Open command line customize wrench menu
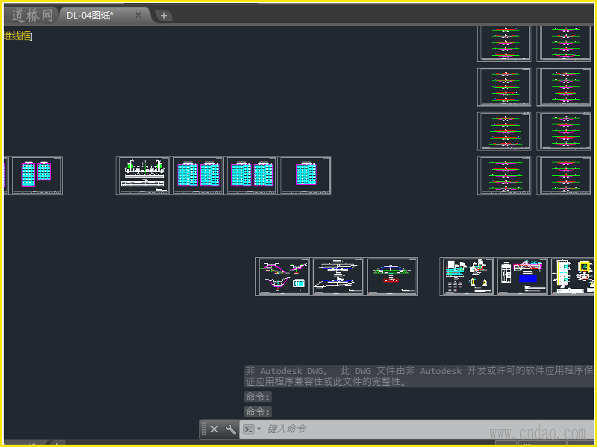The height and width of the screenshot is (447, 597). (x=231, y=429)
